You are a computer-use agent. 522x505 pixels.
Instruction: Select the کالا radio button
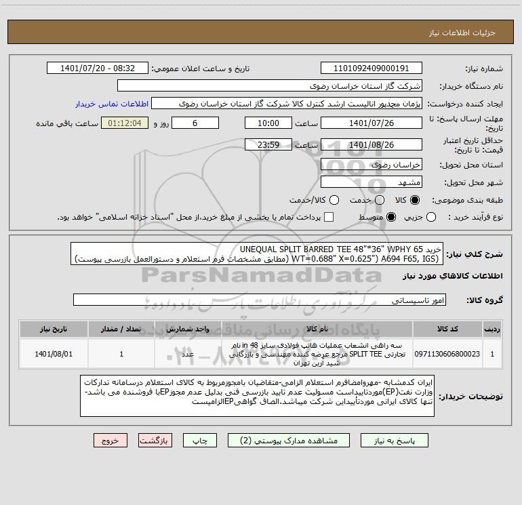[415, 200]
